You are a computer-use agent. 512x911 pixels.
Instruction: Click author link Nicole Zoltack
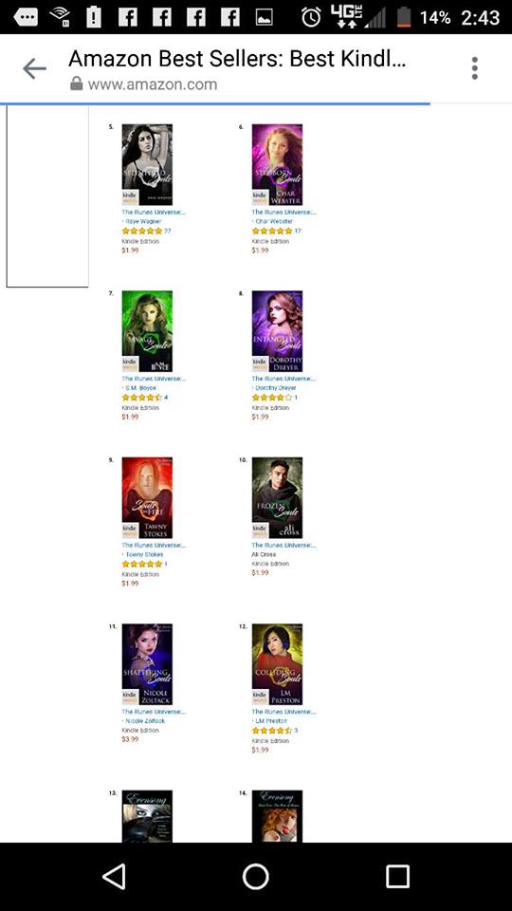pos(145,721)
